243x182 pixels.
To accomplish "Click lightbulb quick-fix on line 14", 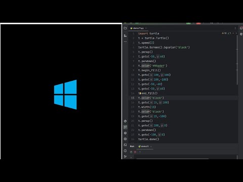I will 140,93.
